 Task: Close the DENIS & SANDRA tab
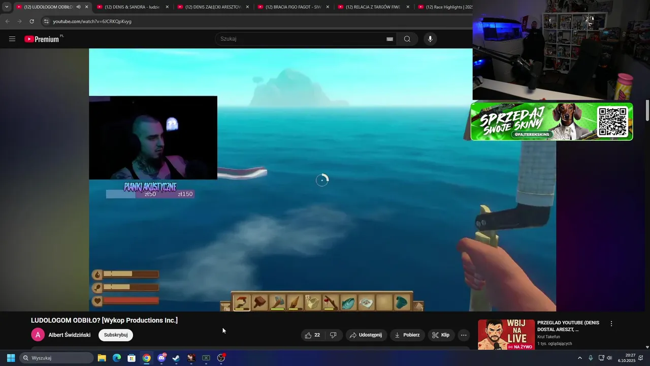[x=167, y=7]
